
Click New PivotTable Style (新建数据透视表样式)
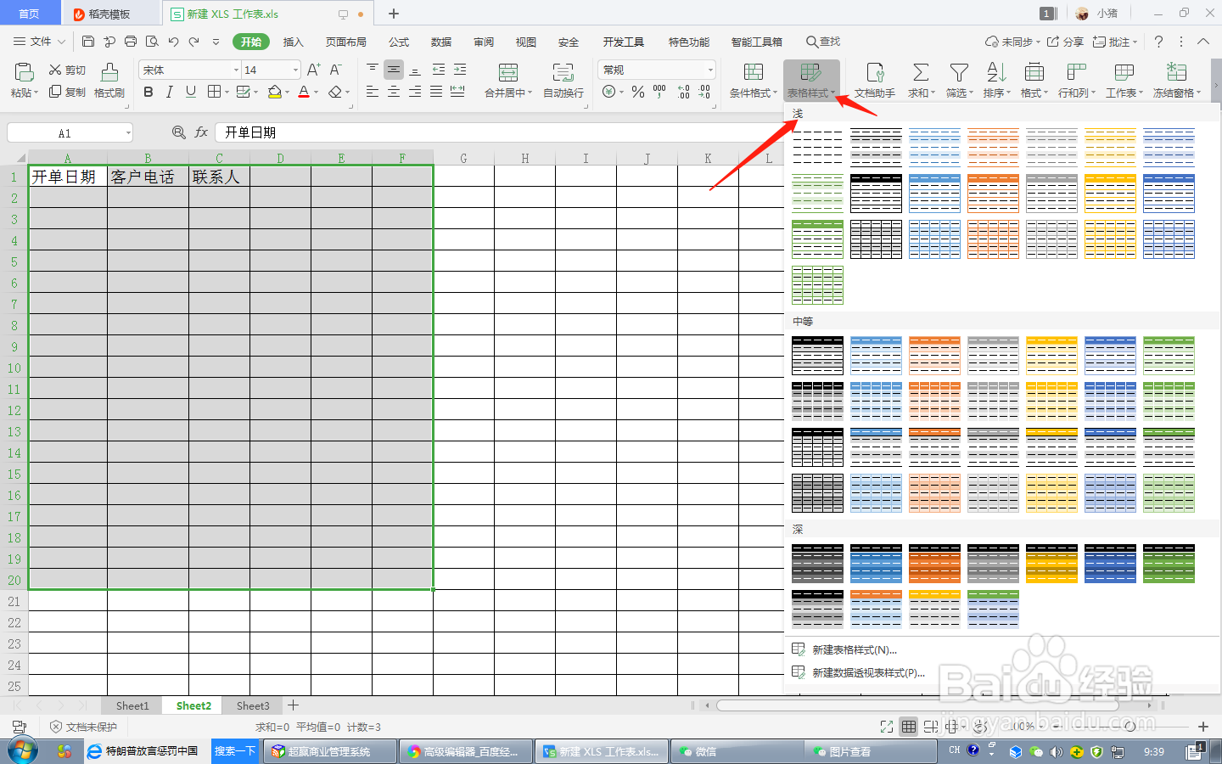point(869,672)
